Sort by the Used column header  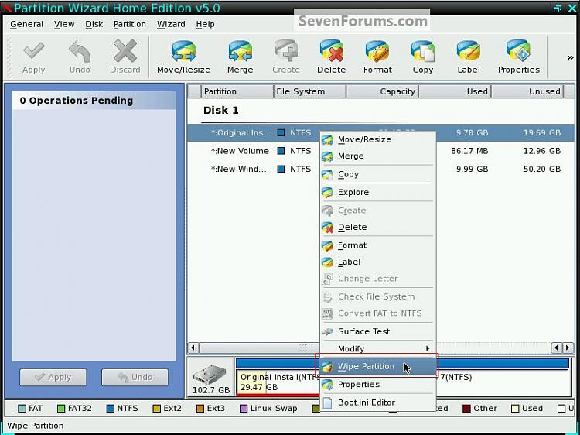(x=455, y=91)
